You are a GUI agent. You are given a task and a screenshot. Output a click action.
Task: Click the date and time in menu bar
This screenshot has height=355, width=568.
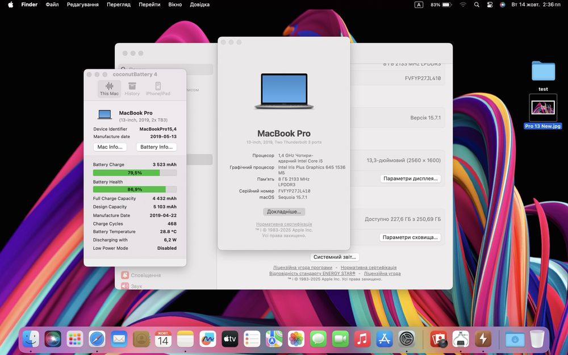tap(536, 5)
